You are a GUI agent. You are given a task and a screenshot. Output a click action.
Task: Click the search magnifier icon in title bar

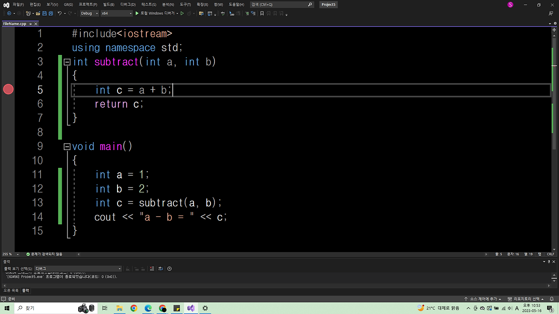tap(310, 5)
